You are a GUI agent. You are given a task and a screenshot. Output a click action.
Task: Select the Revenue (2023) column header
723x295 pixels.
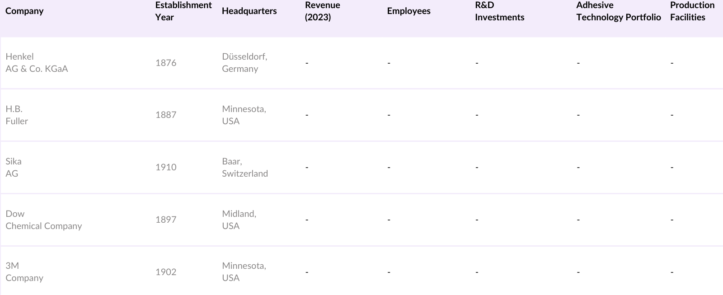click(x=322, y=11)
